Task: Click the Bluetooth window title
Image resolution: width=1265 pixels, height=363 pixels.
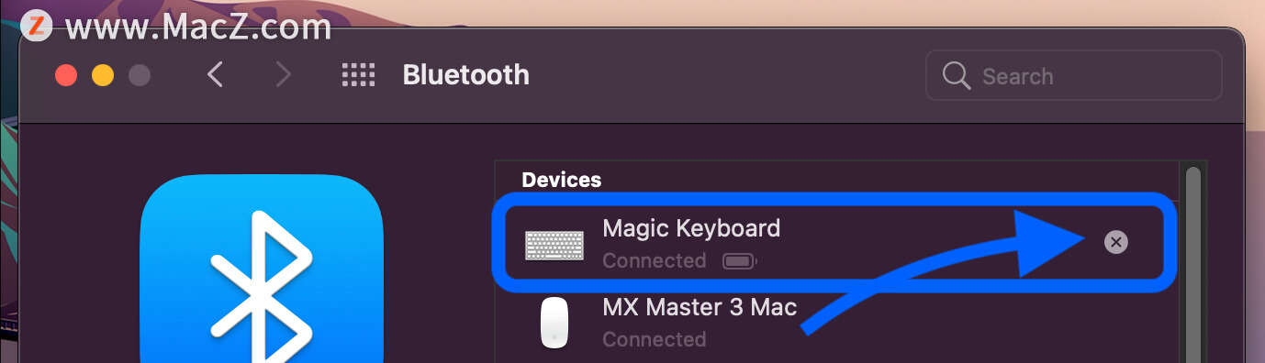Action: pos(465,74)
